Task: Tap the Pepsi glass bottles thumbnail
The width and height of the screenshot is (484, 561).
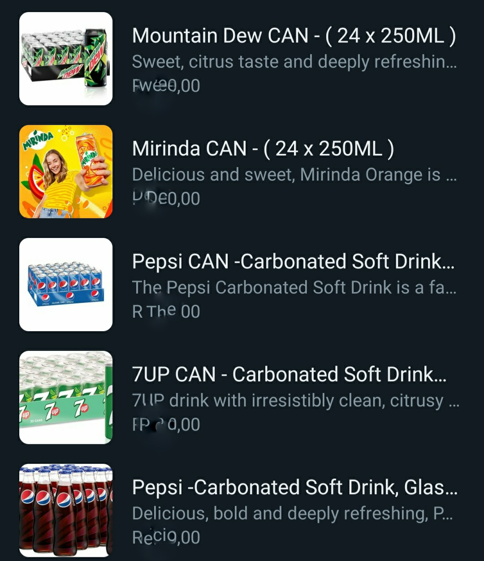Action: tap(66, 510)
